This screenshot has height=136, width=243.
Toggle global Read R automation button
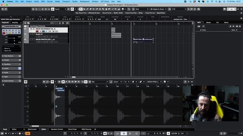click(43, 9)
